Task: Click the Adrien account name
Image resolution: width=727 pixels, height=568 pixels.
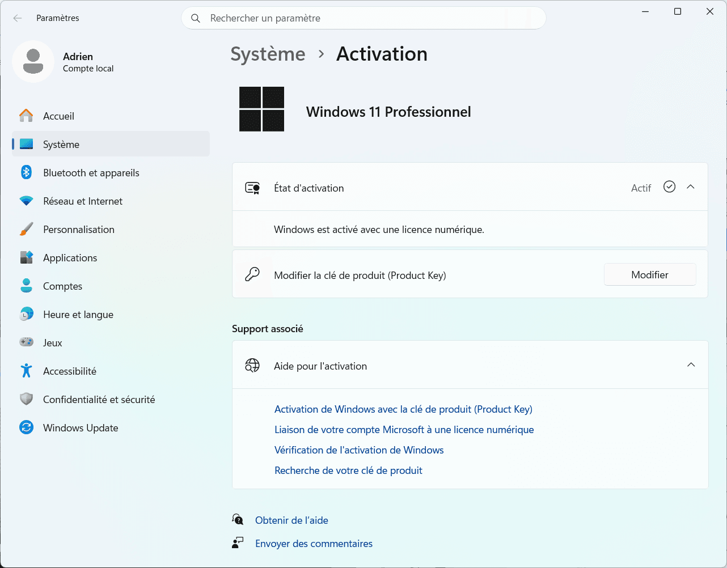Action: pos(78,57)
